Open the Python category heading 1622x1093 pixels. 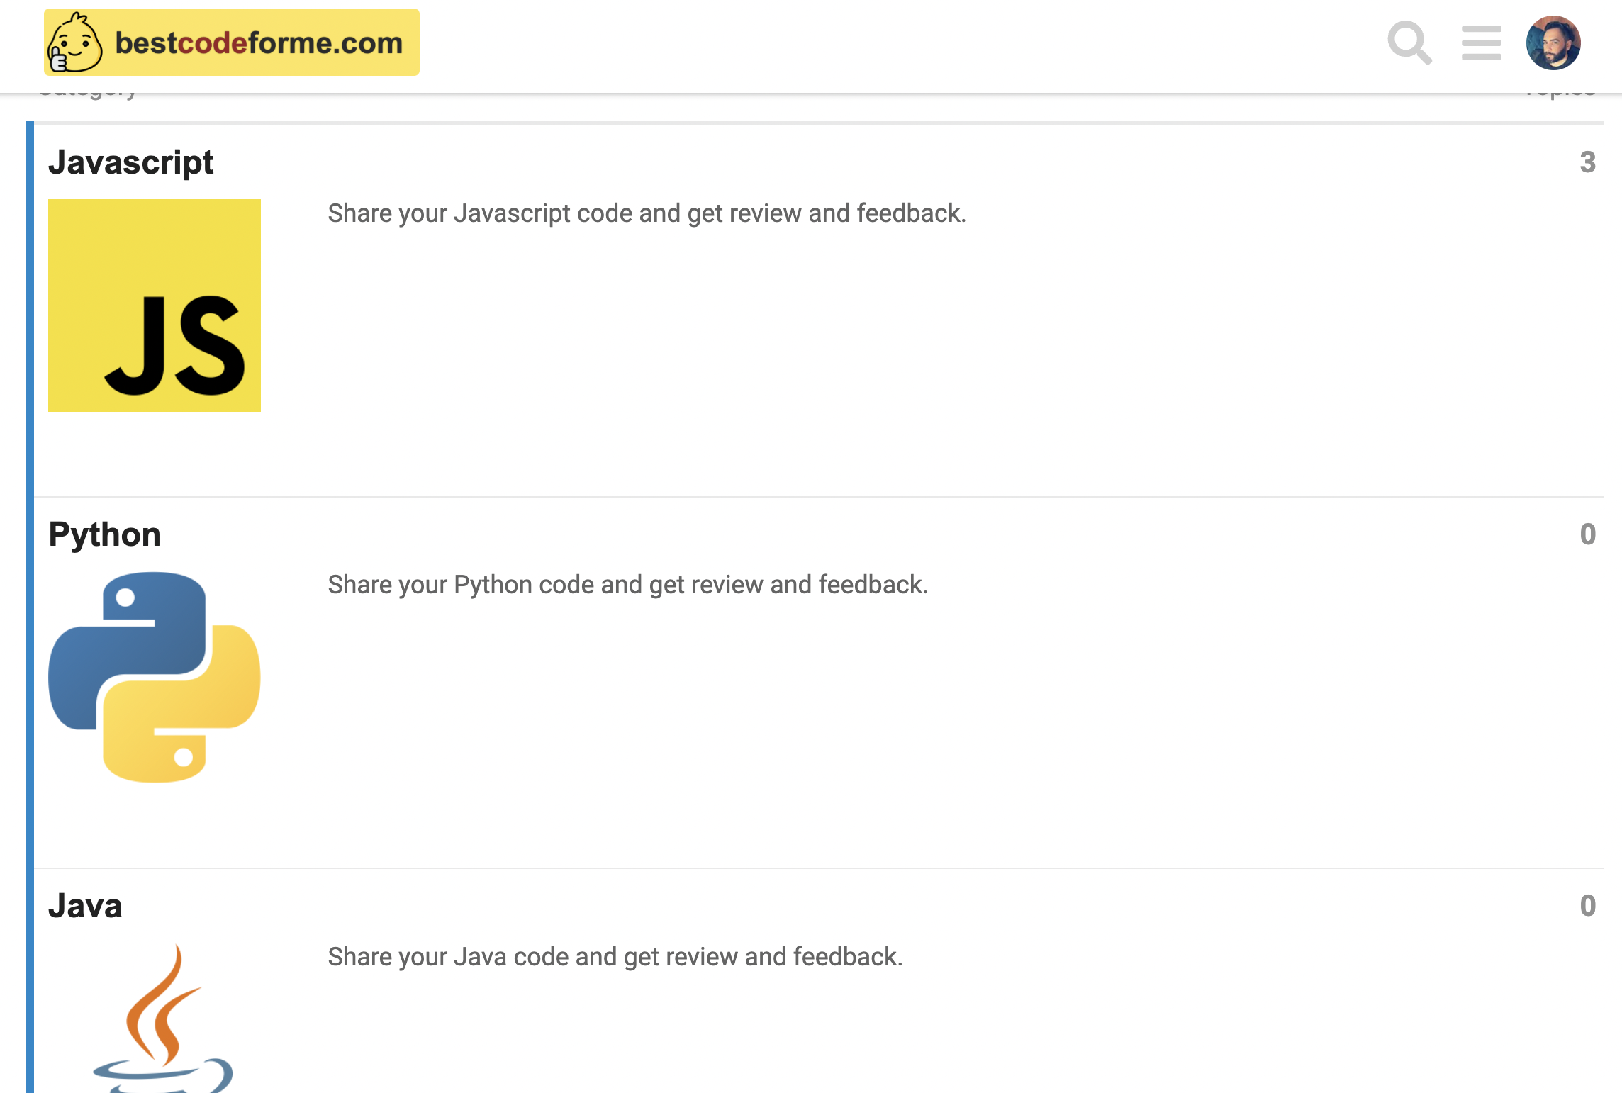pos(104,534)
